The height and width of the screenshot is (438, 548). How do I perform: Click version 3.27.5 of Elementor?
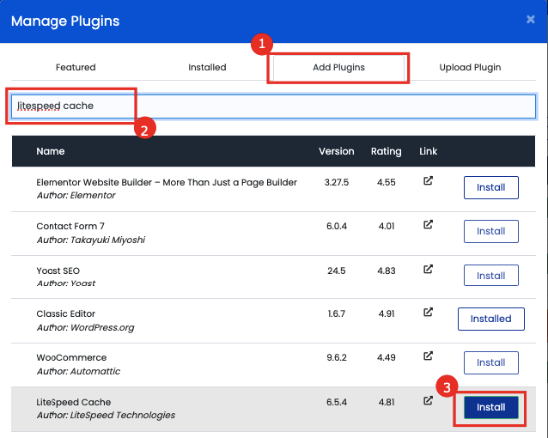(337, 182)
